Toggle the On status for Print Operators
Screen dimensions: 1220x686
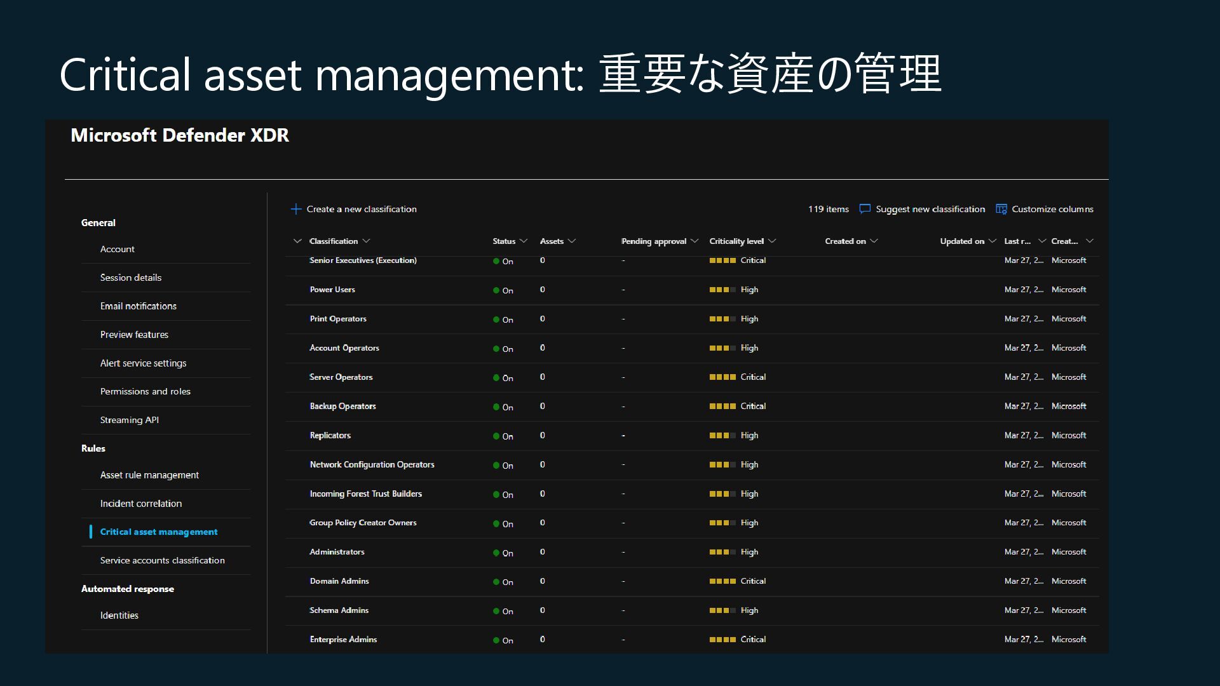pos(507,319)
